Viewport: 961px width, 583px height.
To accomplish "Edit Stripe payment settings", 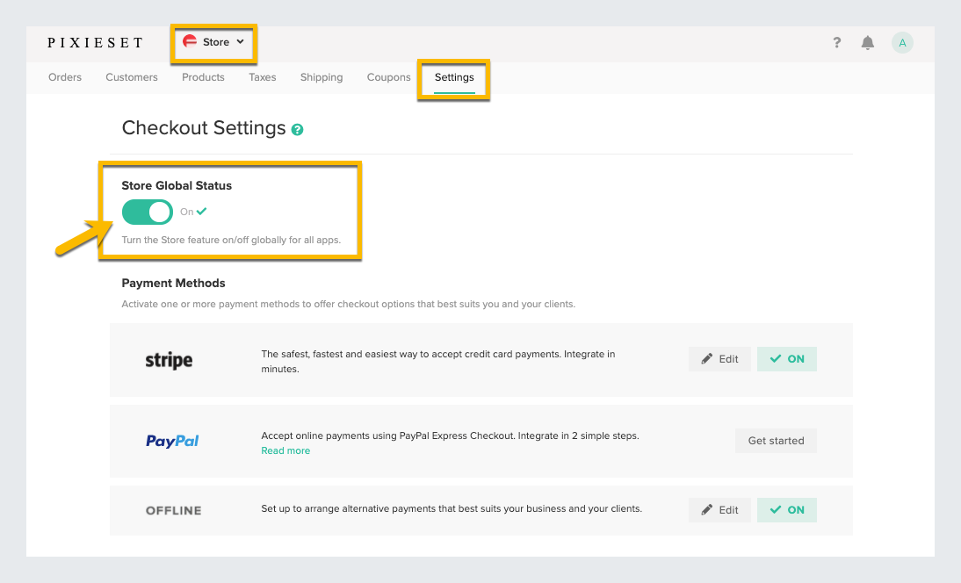I will pyautogui.click(x=719, y=359).
